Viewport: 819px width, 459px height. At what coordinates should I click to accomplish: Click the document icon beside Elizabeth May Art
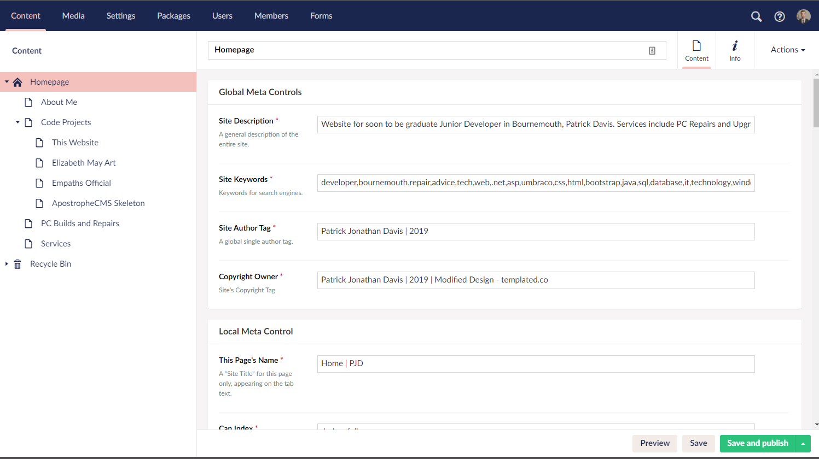(x=39, y=162)
